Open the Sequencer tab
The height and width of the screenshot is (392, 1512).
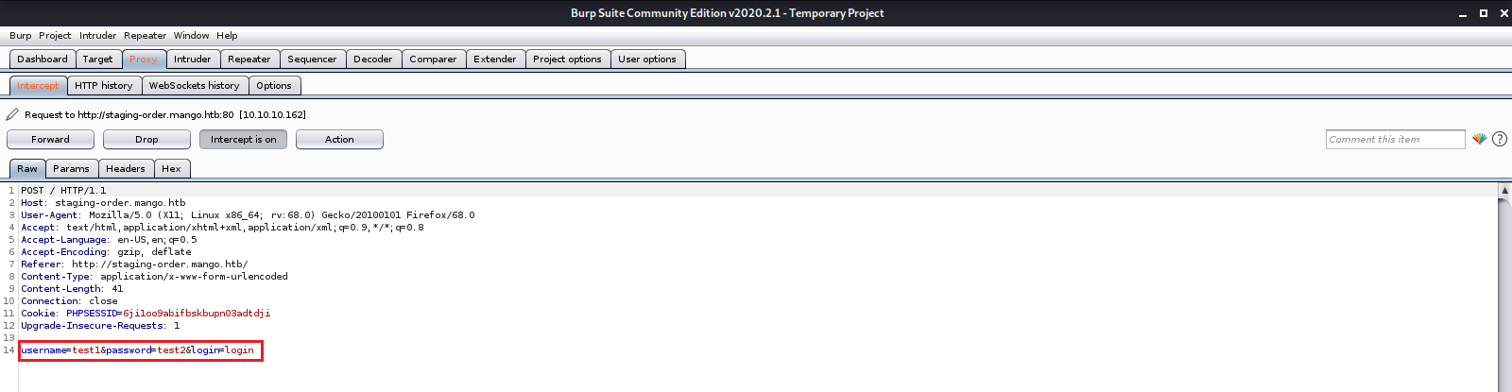point(312,59)
